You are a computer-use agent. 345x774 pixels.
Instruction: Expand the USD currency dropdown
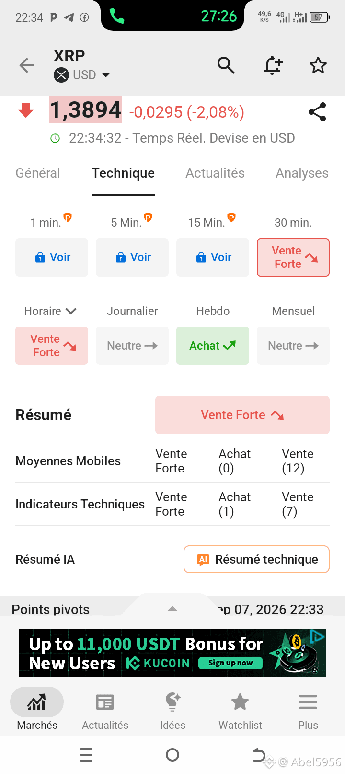click(x=106, y=75)
